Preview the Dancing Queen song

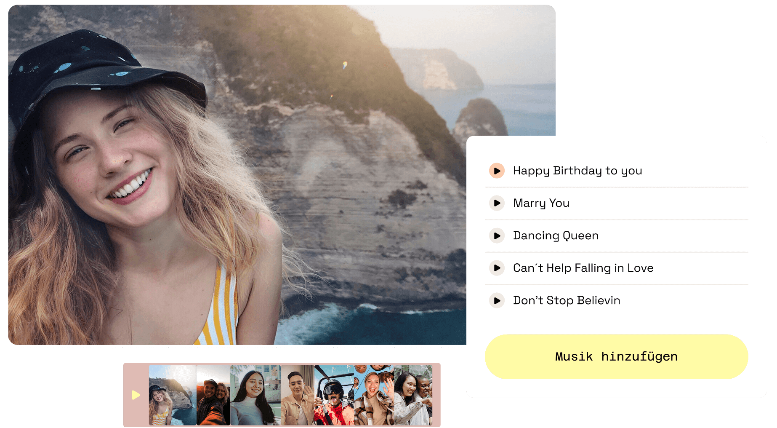pos(497,235)
